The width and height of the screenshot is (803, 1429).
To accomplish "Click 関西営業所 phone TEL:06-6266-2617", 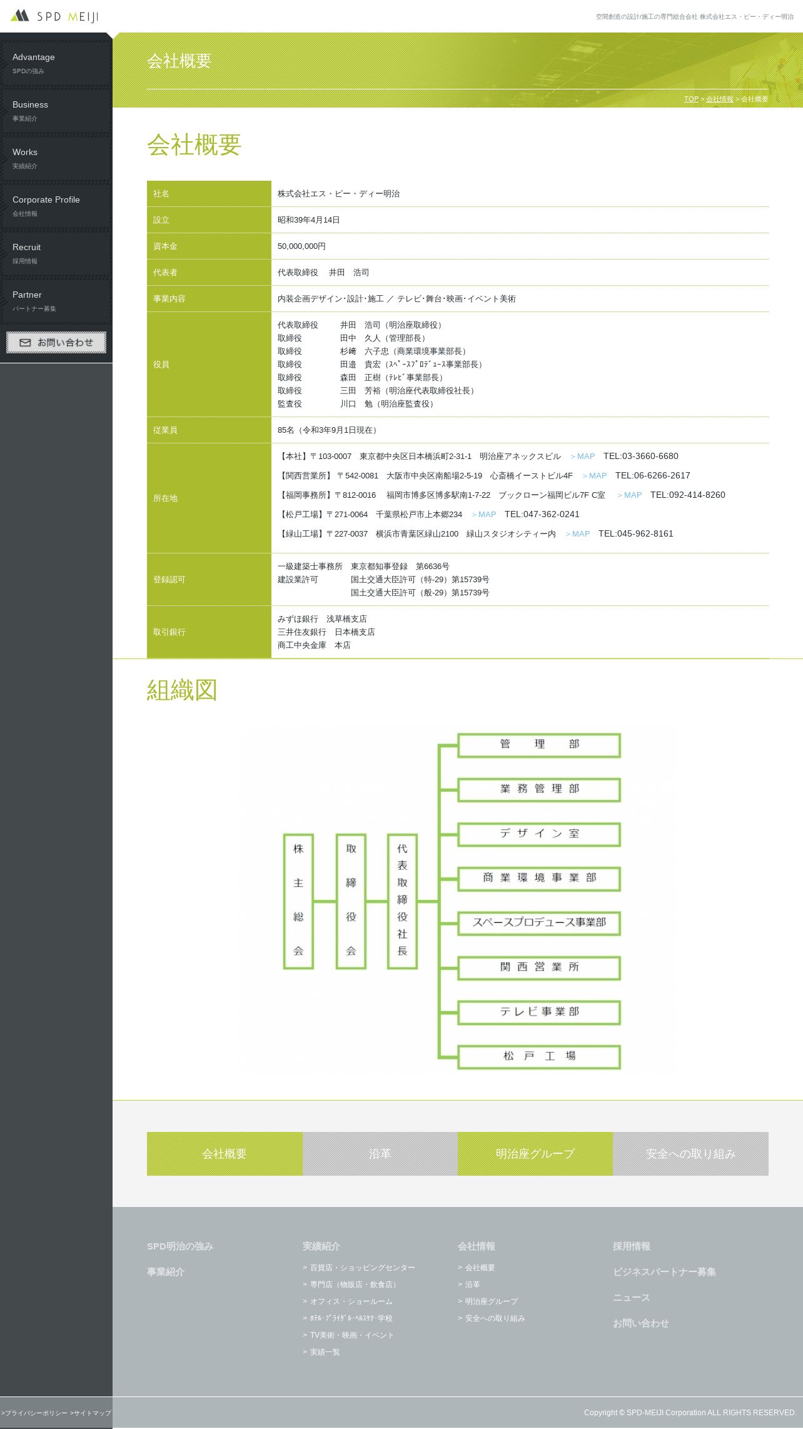I will [x=653, y=476].
